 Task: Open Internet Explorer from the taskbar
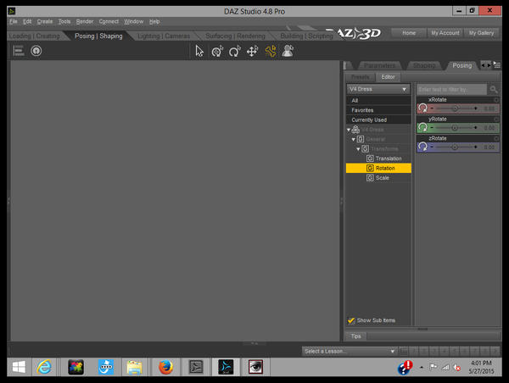[x=44, y=367]
